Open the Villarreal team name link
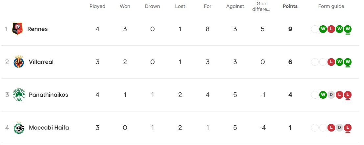This screenshot has height=145, width=364. tap(41, 62)
